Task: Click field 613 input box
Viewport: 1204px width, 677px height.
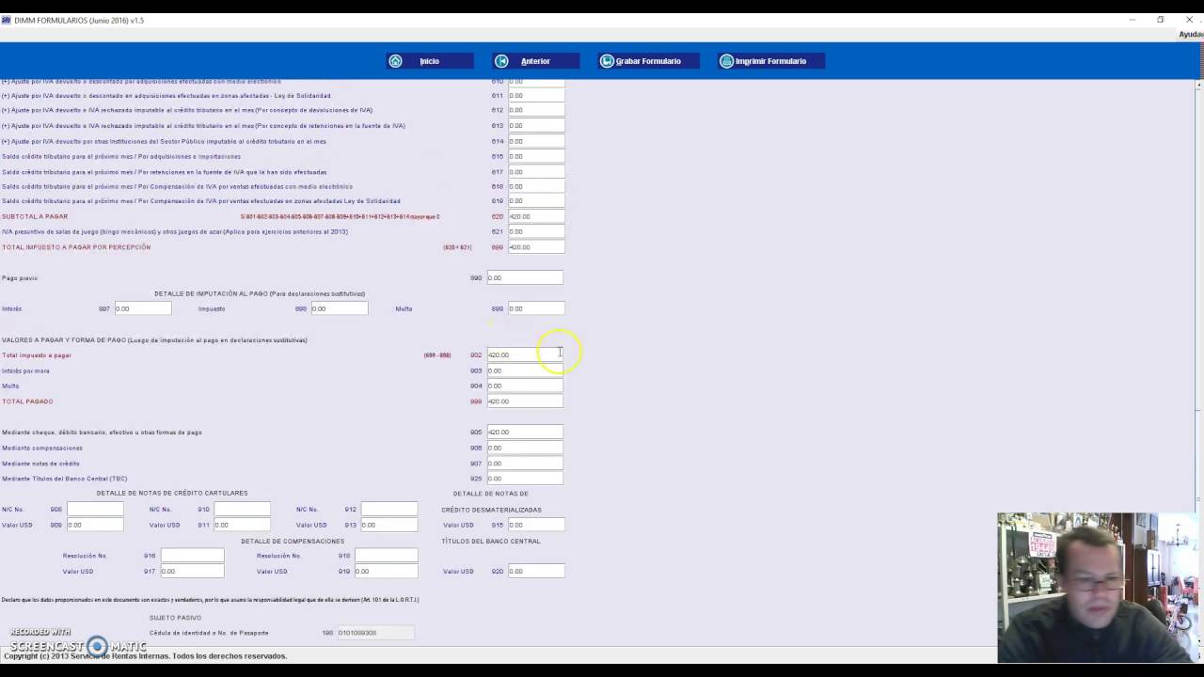Action: pyautogui.click(x=536, y=125)
